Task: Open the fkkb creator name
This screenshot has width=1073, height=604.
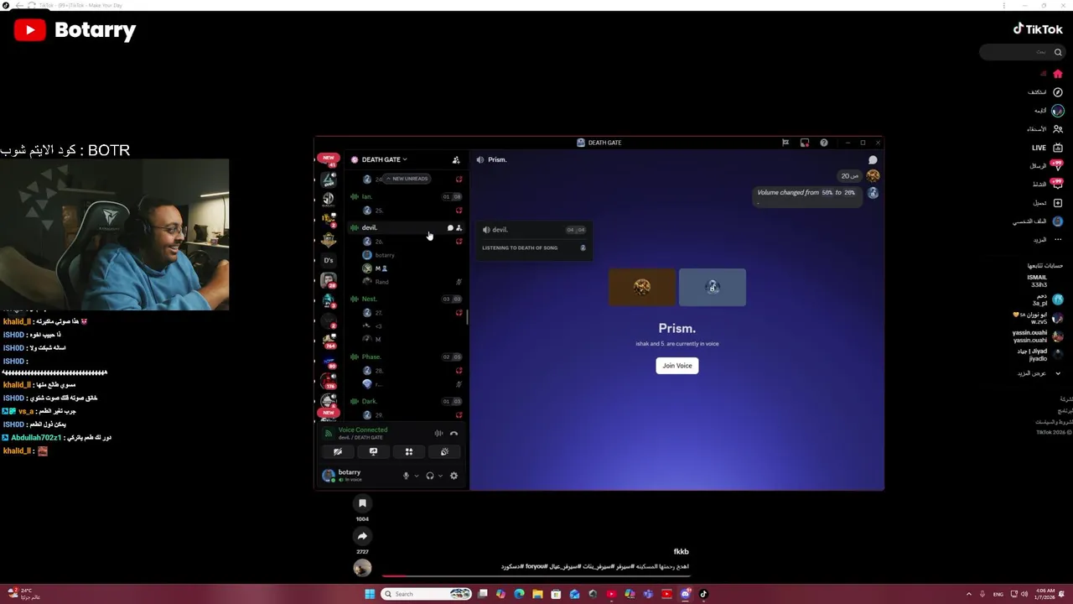Action: coord(681,551)
